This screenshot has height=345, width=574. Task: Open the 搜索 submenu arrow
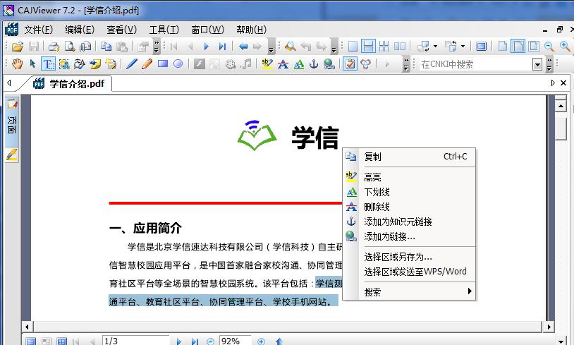tap(470, 291)
